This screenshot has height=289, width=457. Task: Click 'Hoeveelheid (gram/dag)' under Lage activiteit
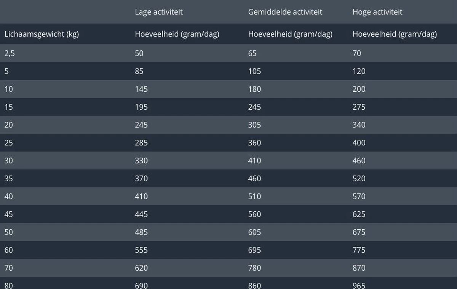pos(177,34)
